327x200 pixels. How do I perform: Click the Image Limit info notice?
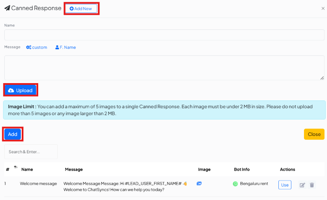click(x=164, y=110)
